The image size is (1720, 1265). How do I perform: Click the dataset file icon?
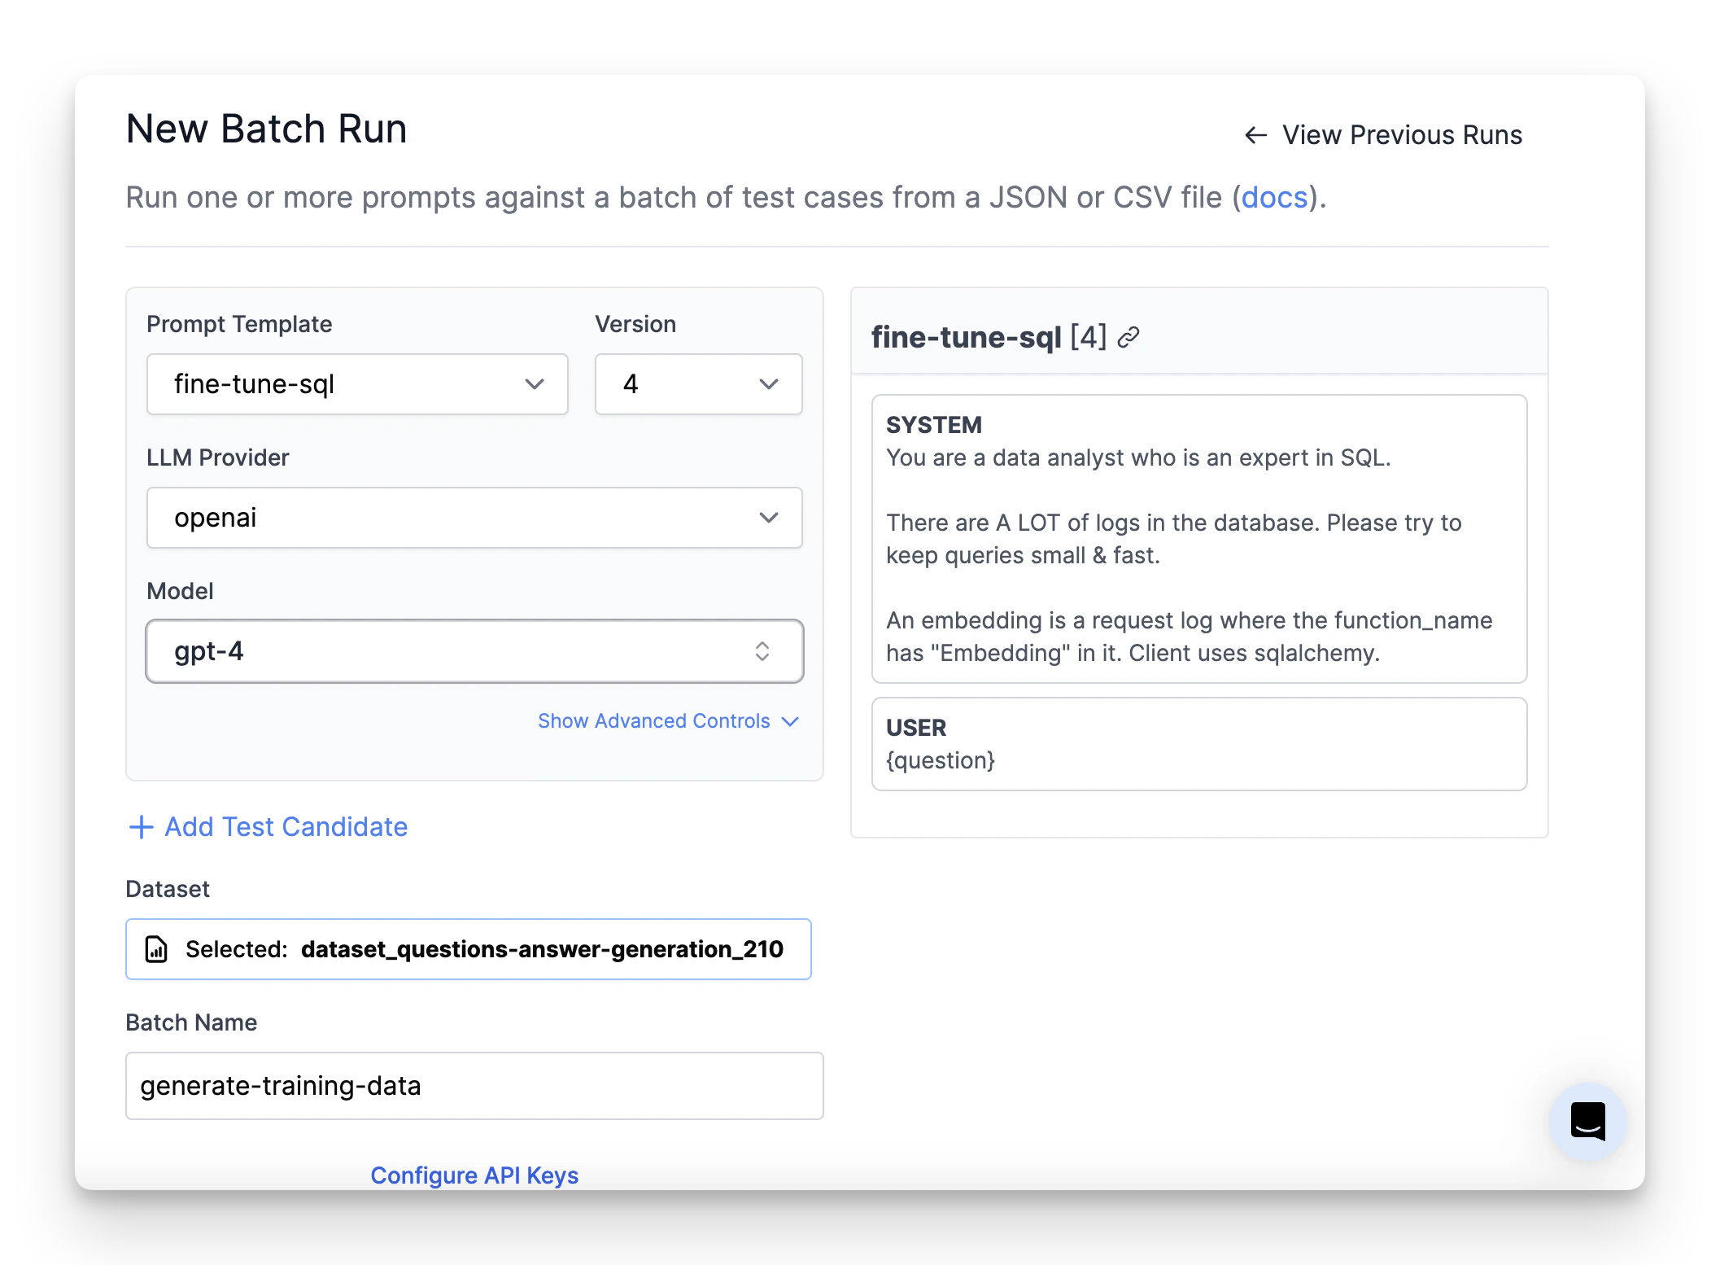[156, 949]
